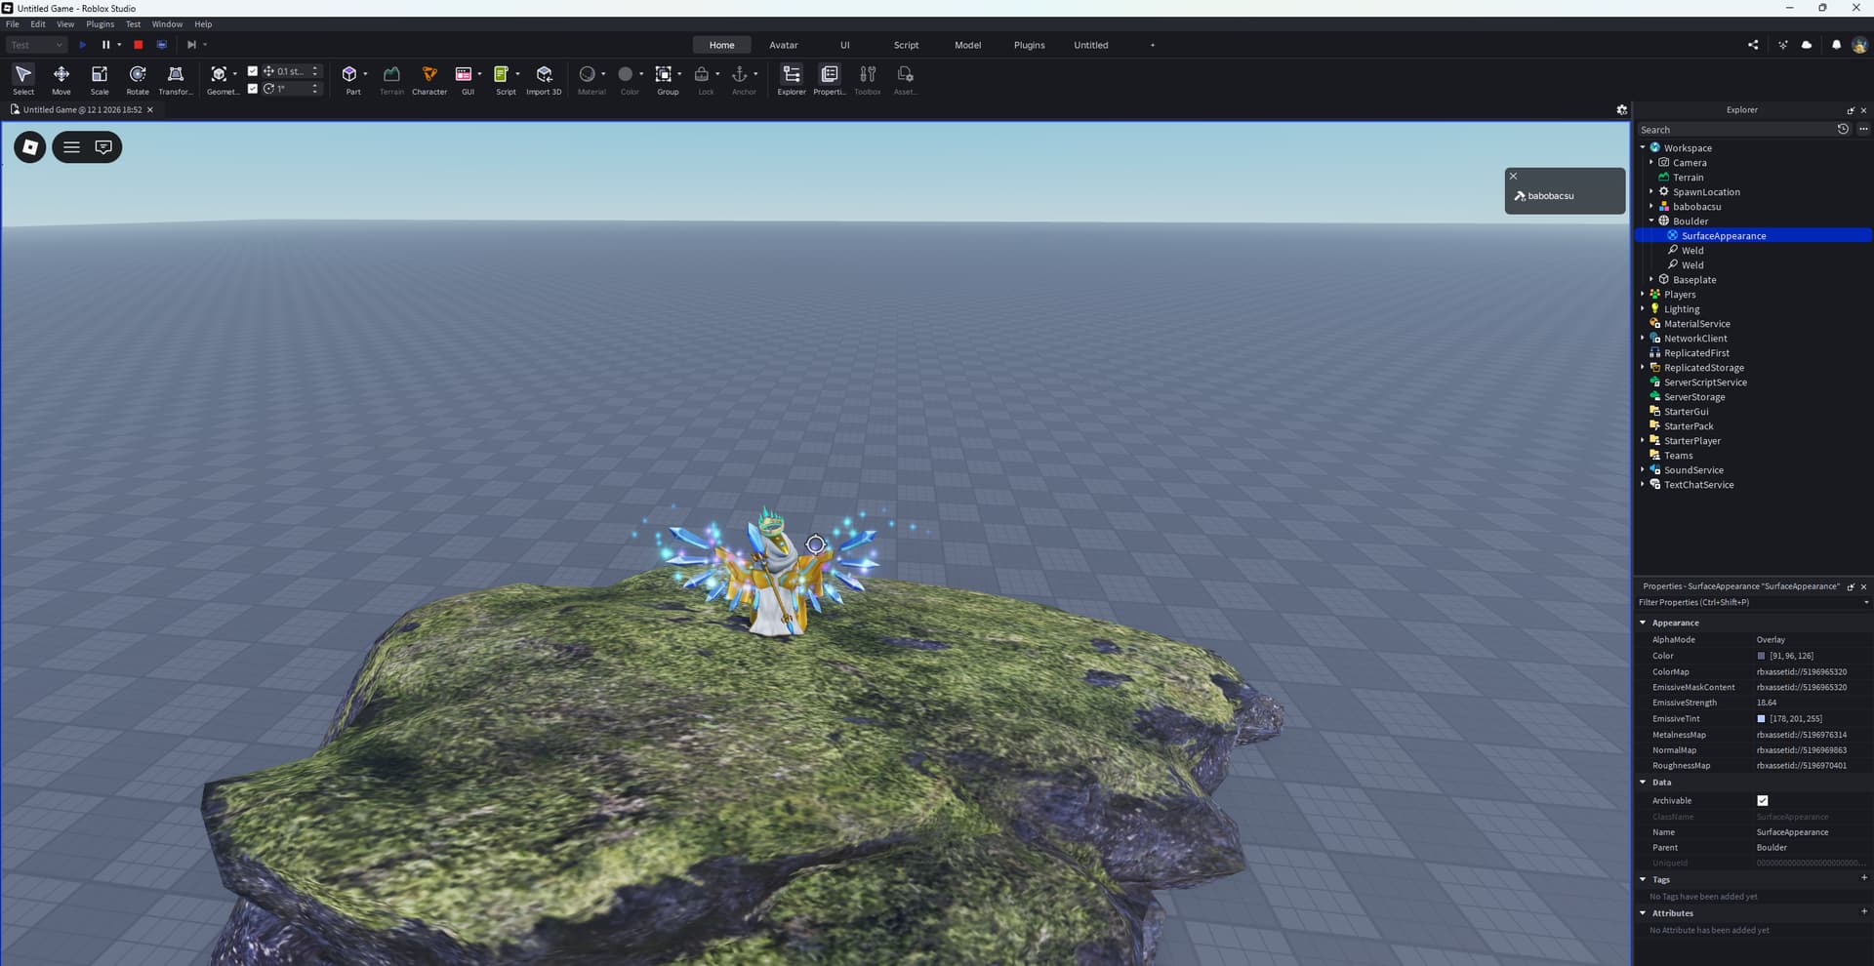Close the babobacsu player list popup

[x=1514, y=177]
